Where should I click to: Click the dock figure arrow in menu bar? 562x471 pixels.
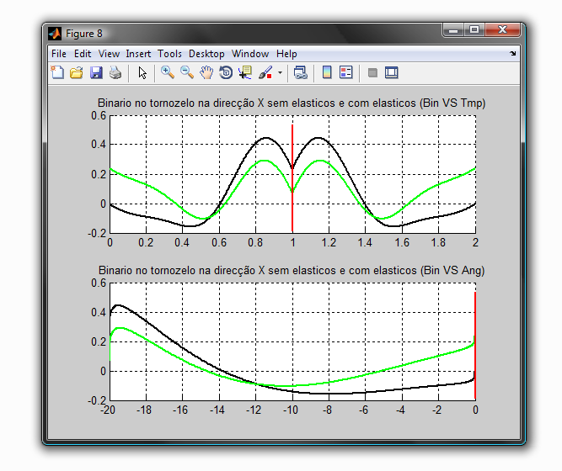(512, 54)
